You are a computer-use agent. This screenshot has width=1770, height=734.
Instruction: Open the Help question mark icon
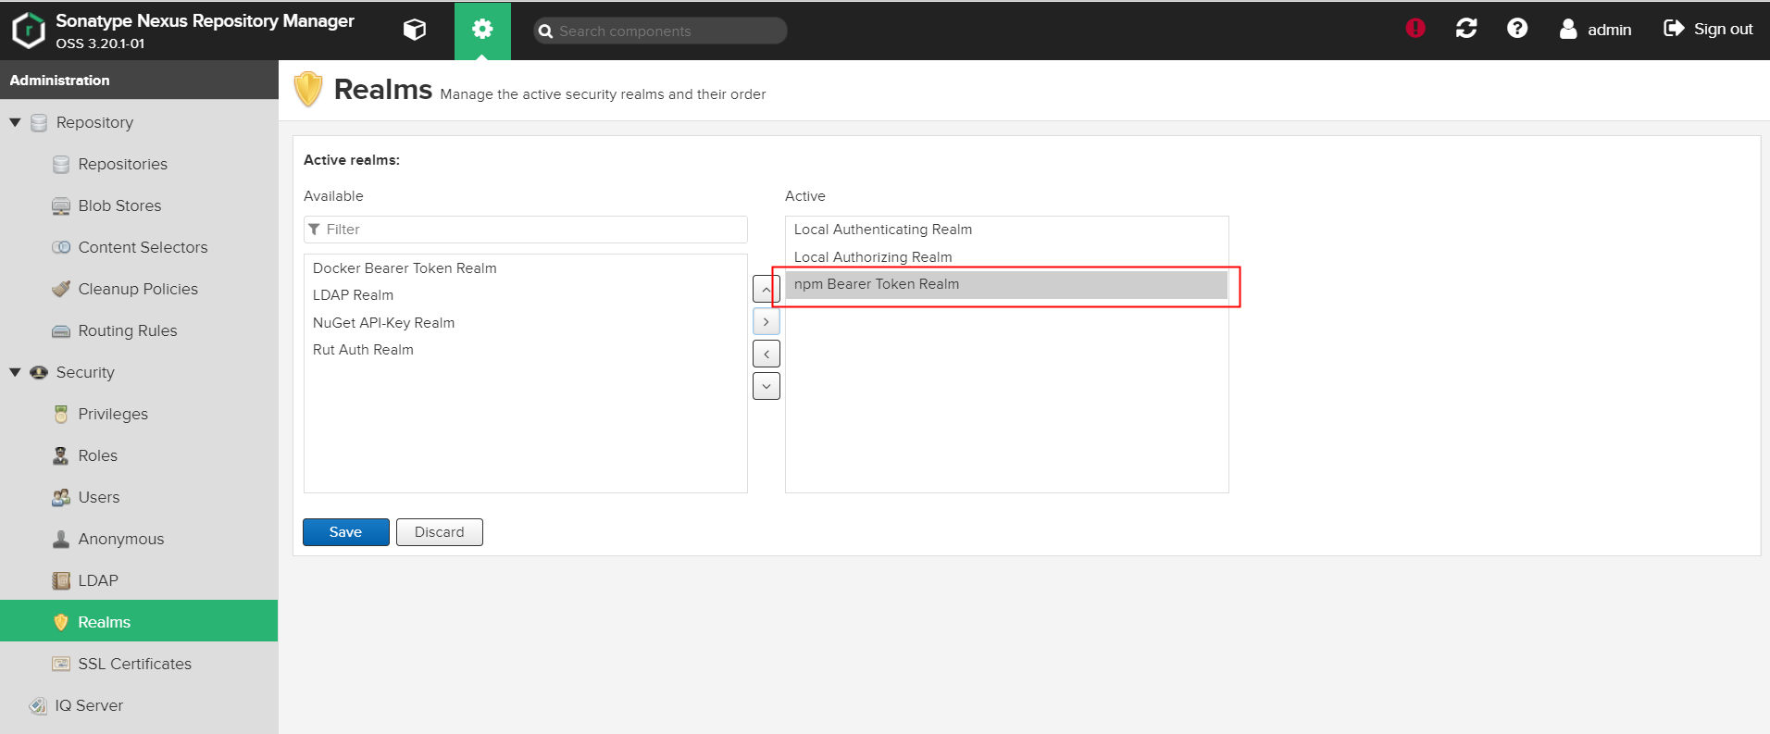(x=1517, y=29)
